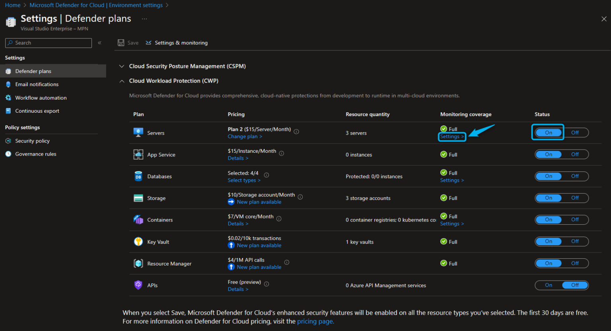Click the Storage plan icon
This screenshot has height=331, width=611.
(x=138, y=197)
